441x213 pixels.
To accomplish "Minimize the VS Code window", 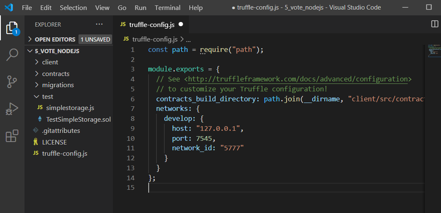I will click(405, 7).
